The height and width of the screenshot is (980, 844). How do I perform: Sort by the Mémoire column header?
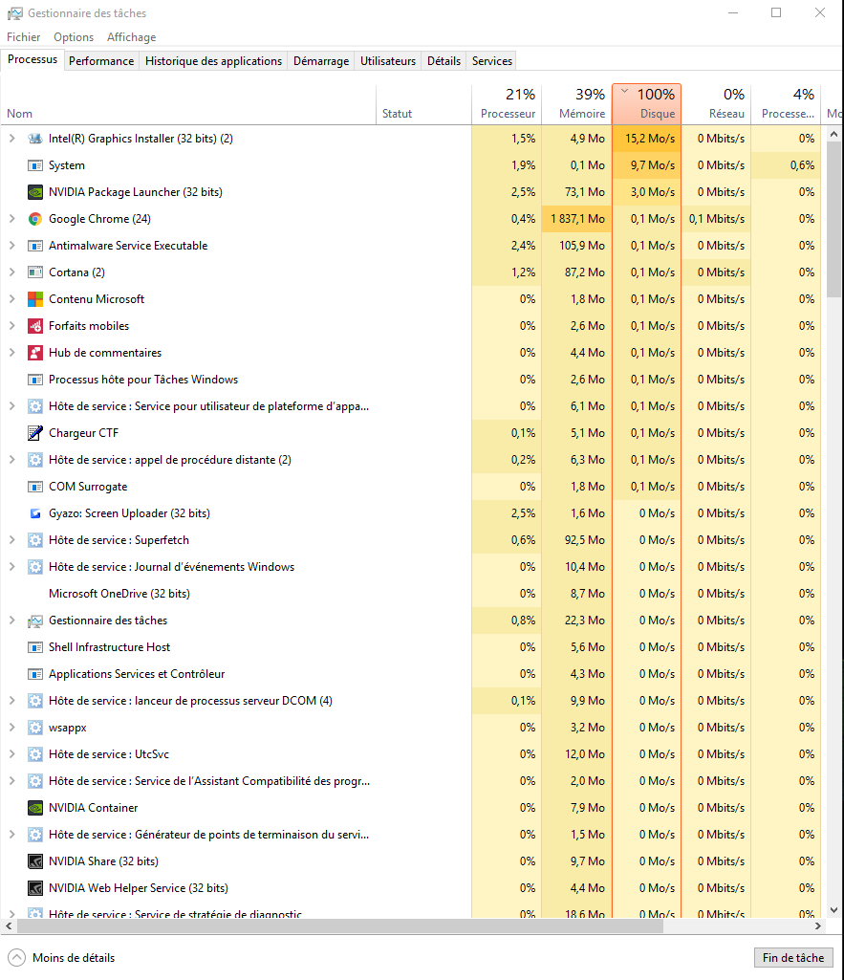[576, 104]
